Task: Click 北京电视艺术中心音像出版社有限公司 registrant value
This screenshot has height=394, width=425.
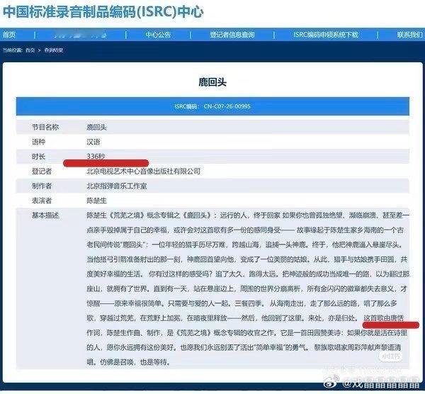Action: pos(143,171)
